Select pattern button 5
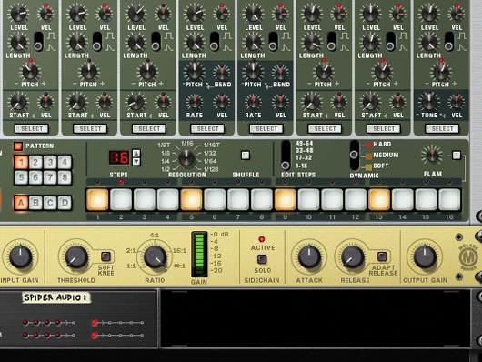Screen dimensions: 482x362 click(x=21, y=177)
